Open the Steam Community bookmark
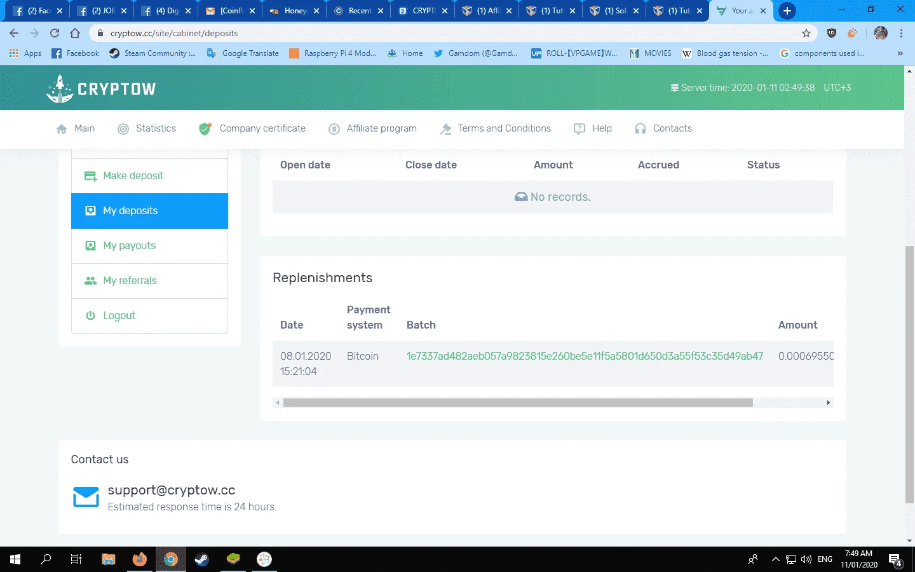The height and width of the screenshot is (572, 915). [152, 53]
